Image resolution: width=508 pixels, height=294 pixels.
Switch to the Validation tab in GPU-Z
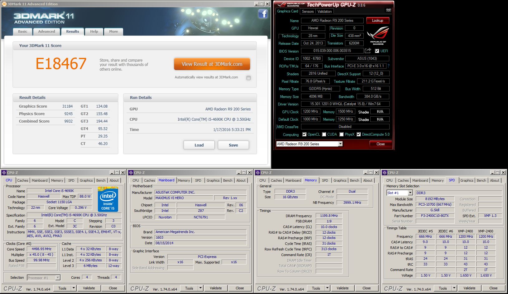[x=325, y=12]
